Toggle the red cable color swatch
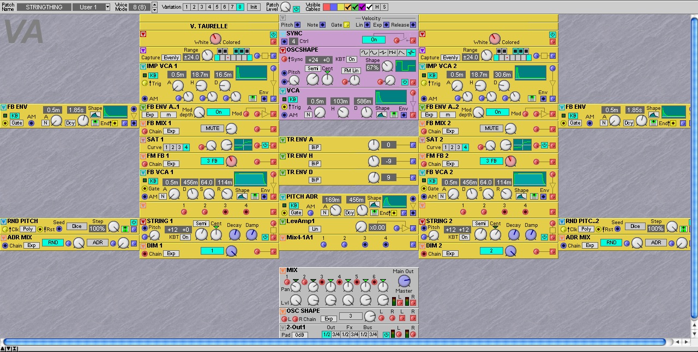 click(x=327, y=7)
